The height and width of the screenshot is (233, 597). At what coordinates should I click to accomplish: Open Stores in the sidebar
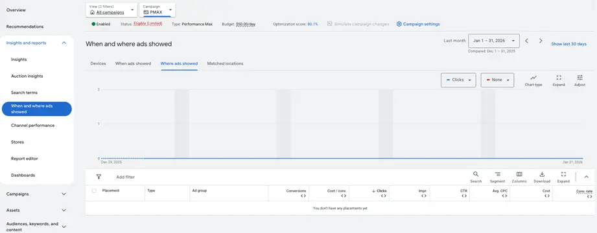tap(18, 142)
